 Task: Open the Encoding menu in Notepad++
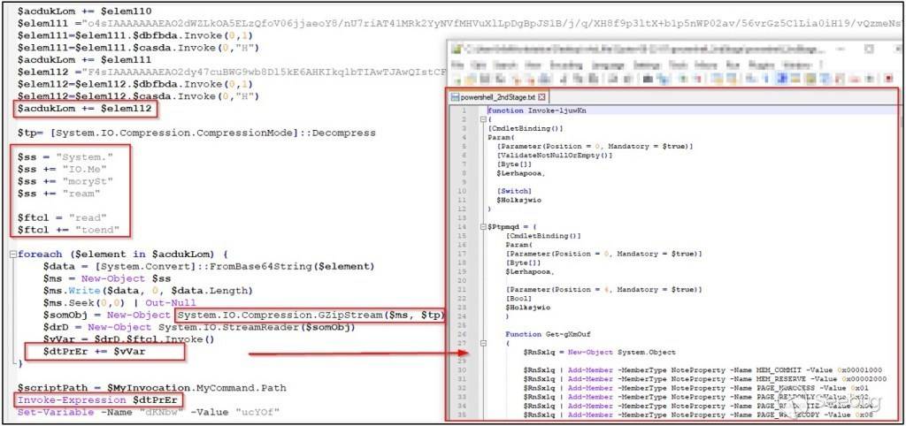pos(566,65)
